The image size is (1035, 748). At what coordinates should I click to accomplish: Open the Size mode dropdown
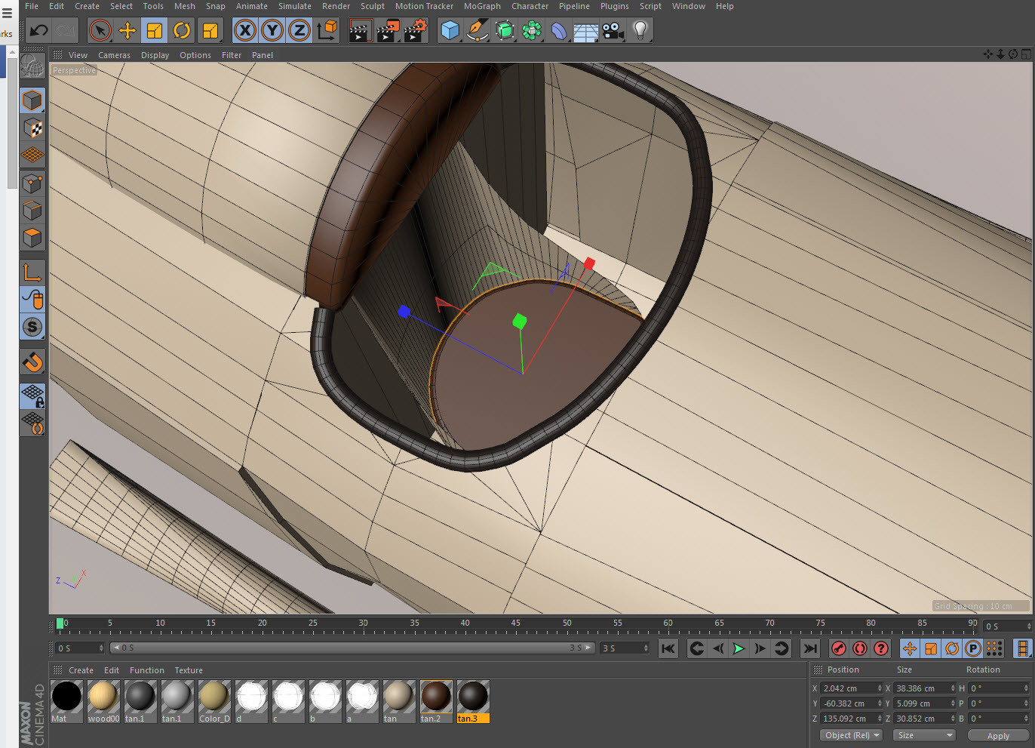coord(924,735)
